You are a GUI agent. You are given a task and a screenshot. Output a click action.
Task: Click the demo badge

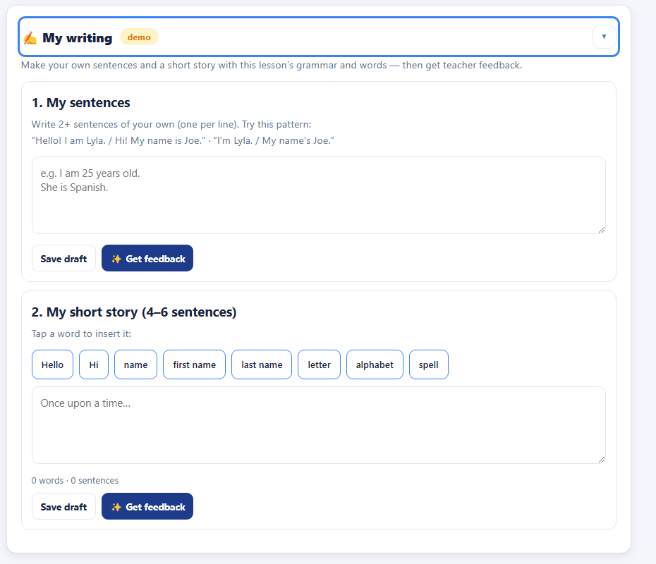pos(139,37)
